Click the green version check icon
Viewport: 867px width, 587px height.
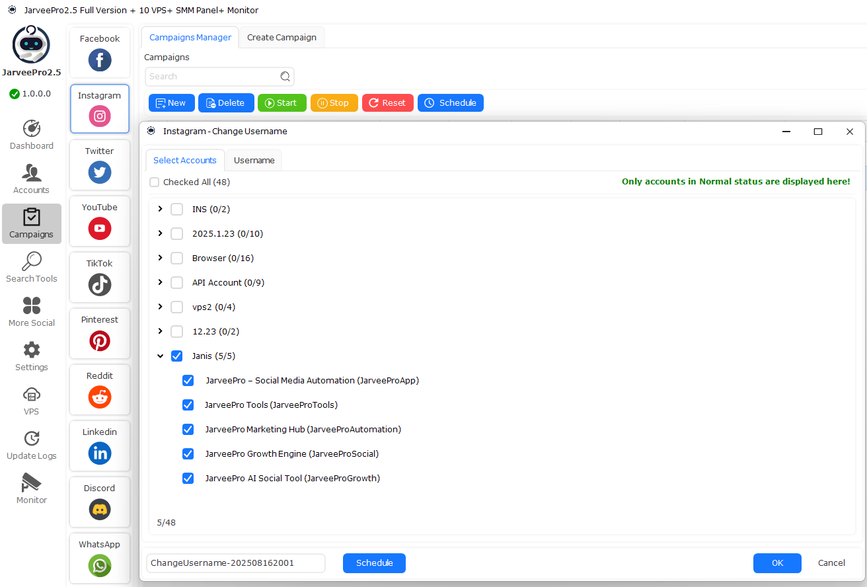pos(15,94)
